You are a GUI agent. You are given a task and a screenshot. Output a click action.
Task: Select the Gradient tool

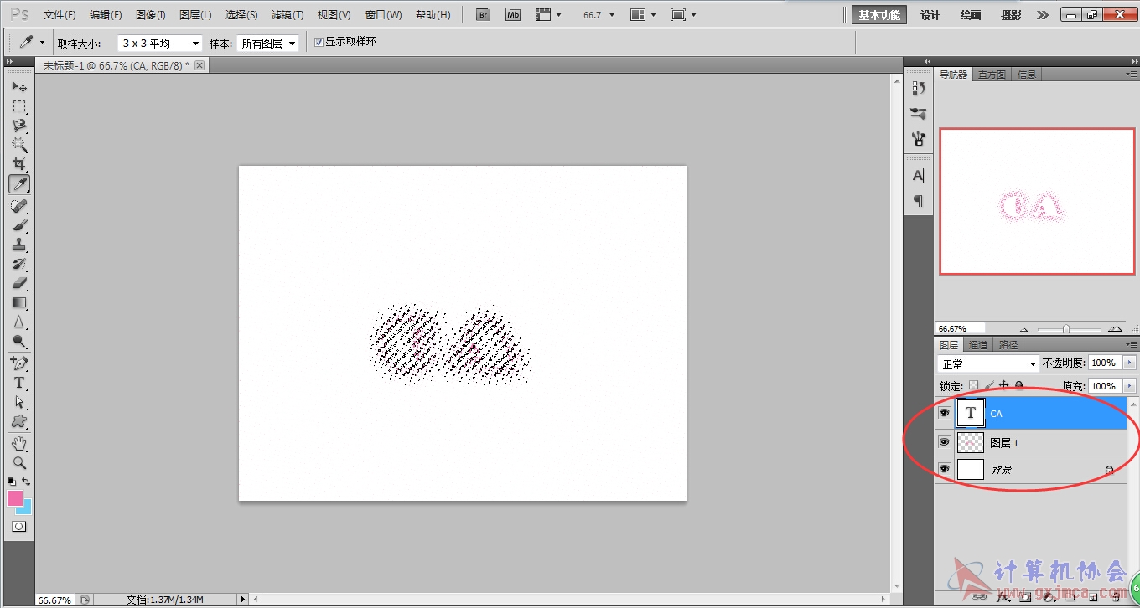click(x=19, y=302)
